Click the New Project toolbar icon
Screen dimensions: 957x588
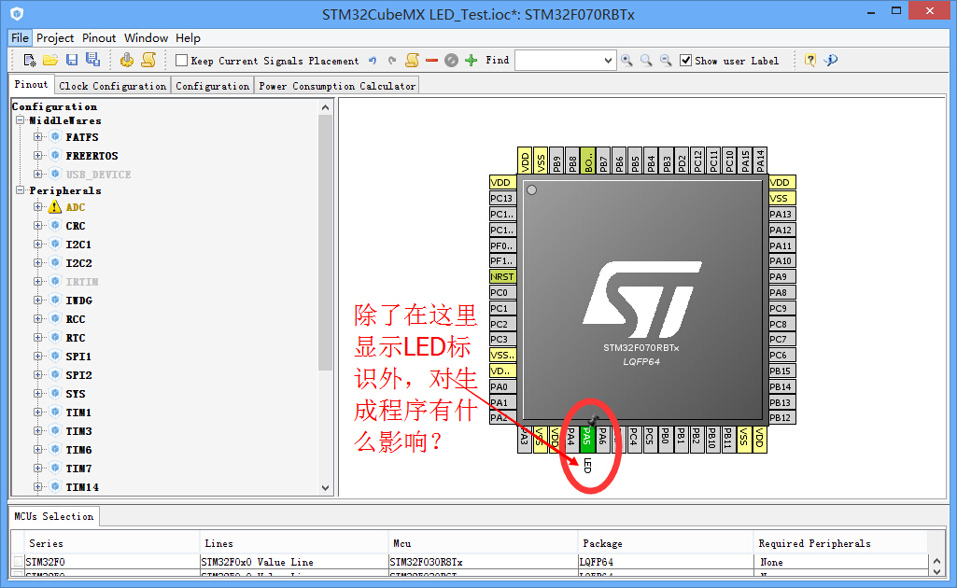coord(30,61)
